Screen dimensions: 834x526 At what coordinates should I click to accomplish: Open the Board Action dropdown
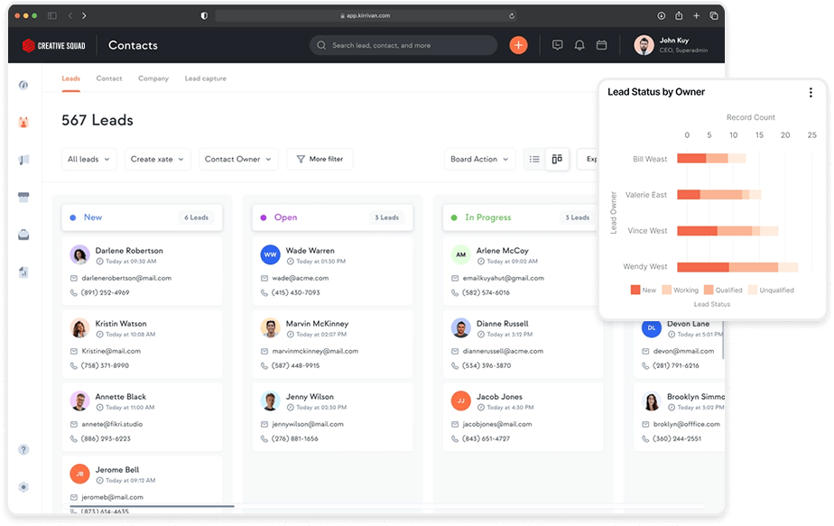(479, 159)
